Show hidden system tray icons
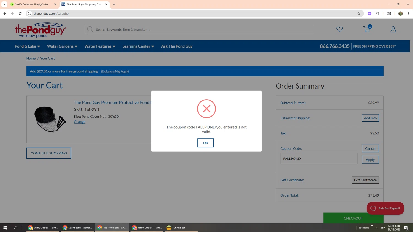Screen dimensions: 413x232 (376, 228)
